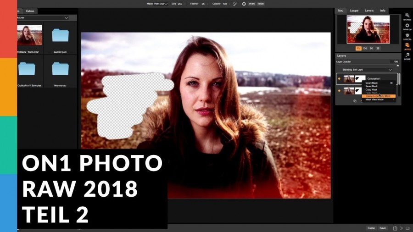Open brush settings gear icon

[x=244, y=4]
